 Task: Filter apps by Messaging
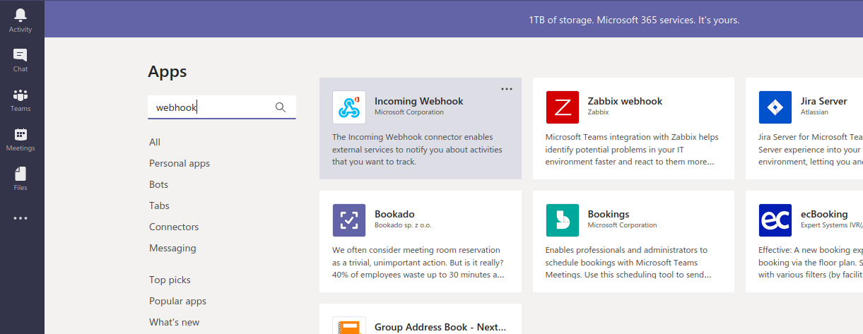172,248
